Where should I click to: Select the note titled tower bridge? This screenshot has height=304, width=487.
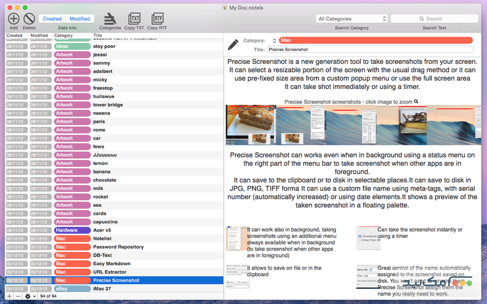(114, 105)
